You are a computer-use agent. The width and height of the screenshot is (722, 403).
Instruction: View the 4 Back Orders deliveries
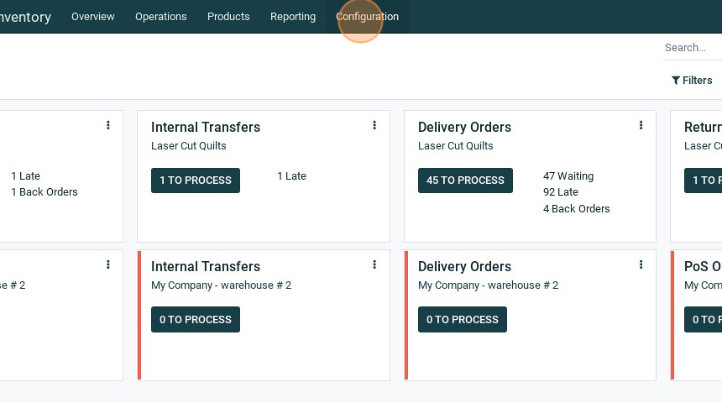576,209
